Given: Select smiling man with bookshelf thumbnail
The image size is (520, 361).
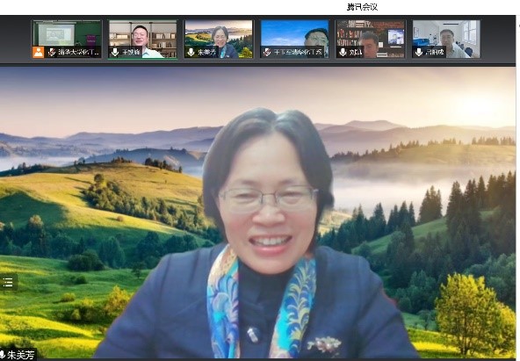Looking at the screenshot, I should click(142, 40).
